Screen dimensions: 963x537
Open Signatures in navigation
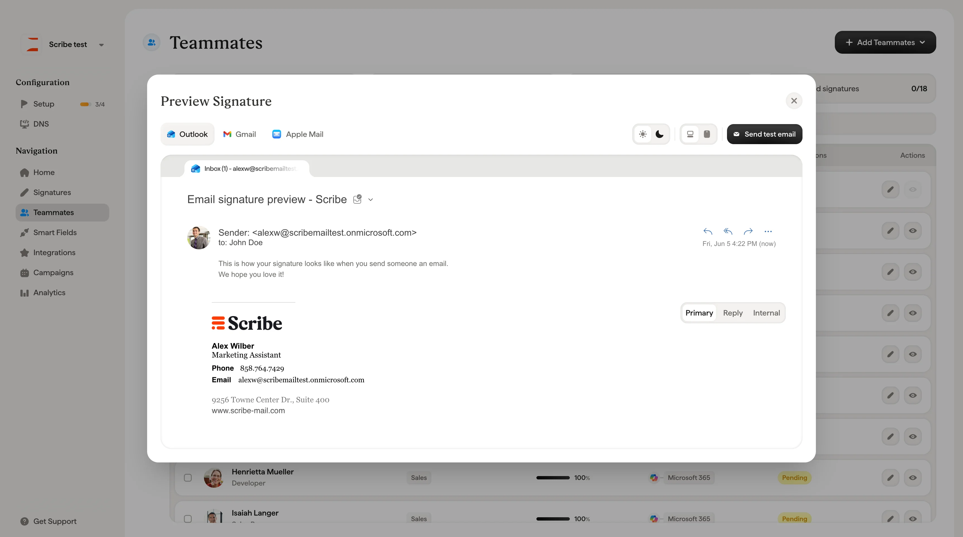(62, 193)
